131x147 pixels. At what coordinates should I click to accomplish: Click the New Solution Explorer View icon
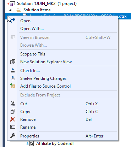click(13, 61)
